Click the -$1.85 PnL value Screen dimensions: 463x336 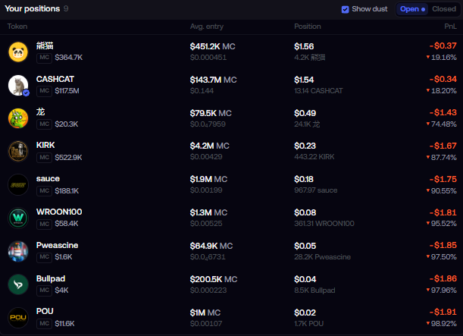[x=443, y=245]
